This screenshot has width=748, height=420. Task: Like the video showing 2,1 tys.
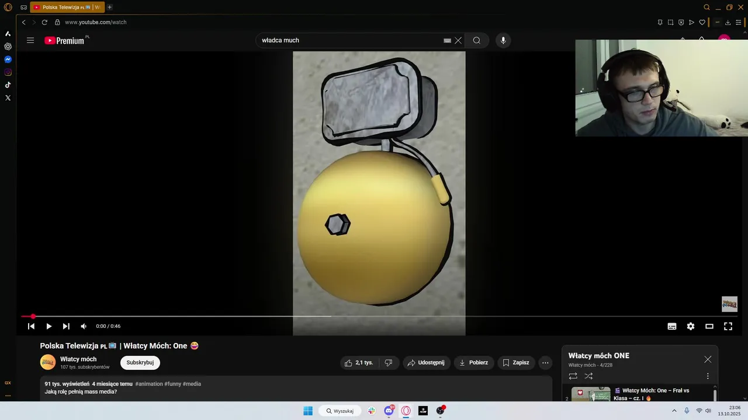tap(359, 362)
